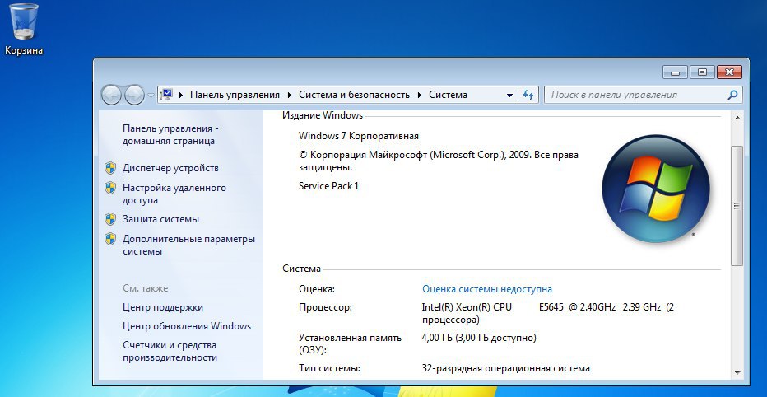Viewport: 767px width, 397px height.
Task: Expand breadcrumb arrow before Система
Action: point(420,95)
